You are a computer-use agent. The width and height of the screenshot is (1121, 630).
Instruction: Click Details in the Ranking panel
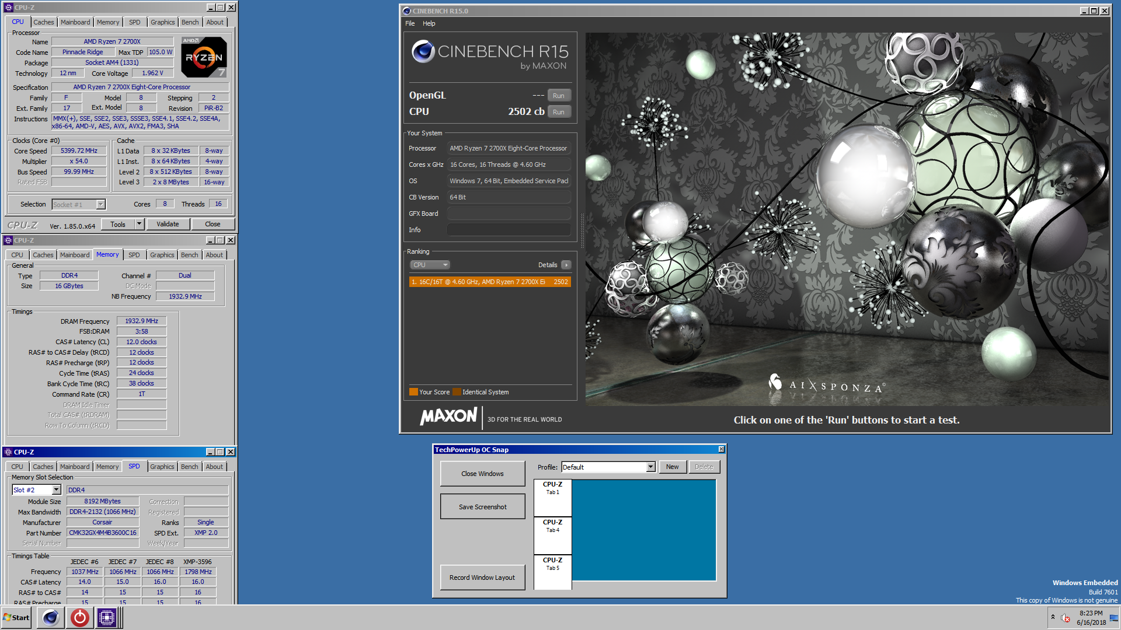click(548, 265)
